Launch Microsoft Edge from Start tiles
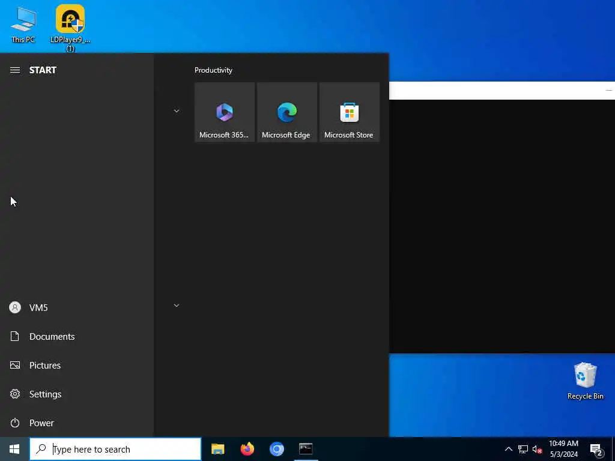 point(286,112)
